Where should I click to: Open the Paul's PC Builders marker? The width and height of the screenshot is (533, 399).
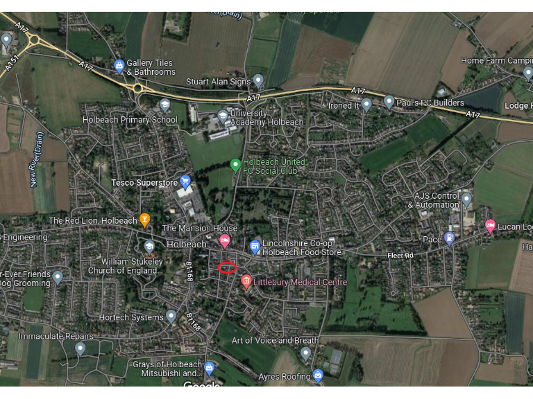[389, 102]
